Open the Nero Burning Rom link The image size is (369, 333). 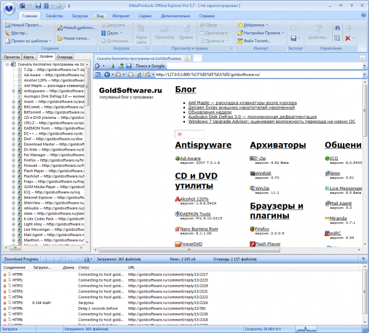tap(199, 229)
